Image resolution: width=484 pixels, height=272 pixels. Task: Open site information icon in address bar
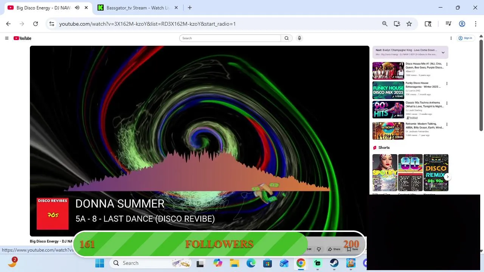tap(52, 24)
